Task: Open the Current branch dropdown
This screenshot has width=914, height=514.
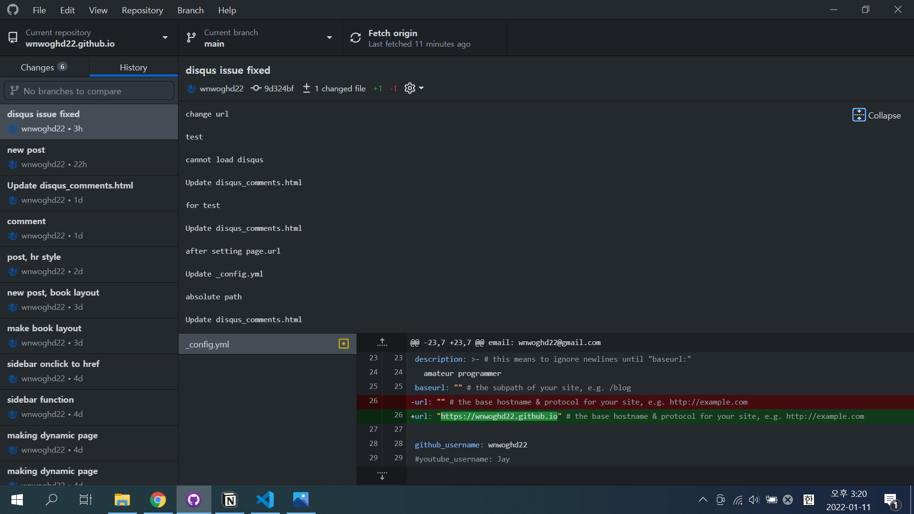Action: pyautogui.click(x=260, y=38)
